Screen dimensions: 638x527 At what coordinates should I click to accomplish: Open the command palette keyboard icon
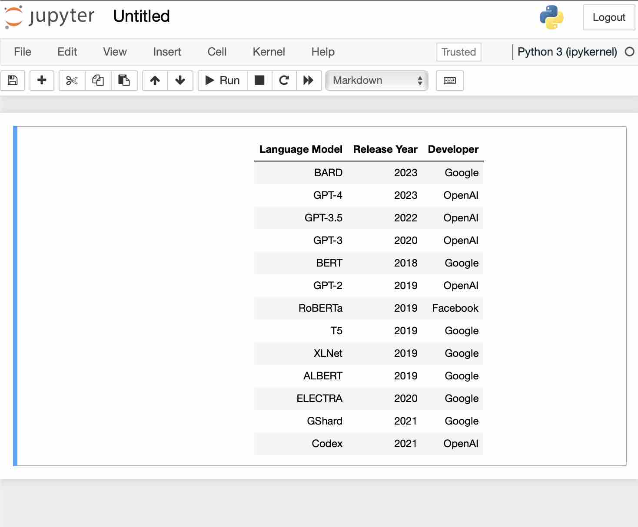tap(449, 81)
